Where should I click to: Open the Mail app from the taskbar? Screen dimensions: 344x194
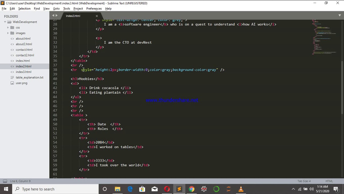tap(155, 189)
